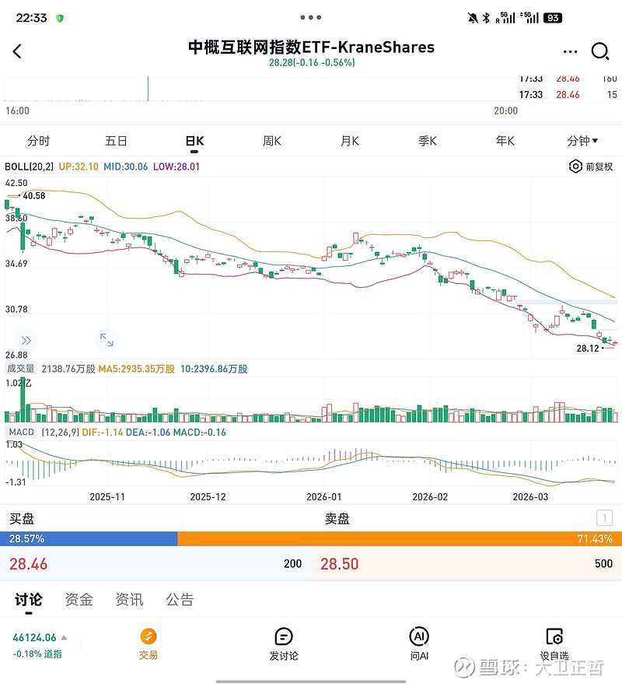Open the three-dot more options menu

(x=570, y=51)
